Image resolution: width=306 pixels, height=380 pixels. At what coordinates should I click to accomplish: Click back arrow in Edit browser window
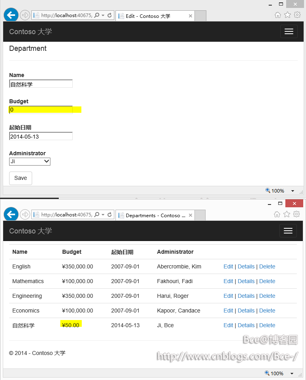coord(11,15)
